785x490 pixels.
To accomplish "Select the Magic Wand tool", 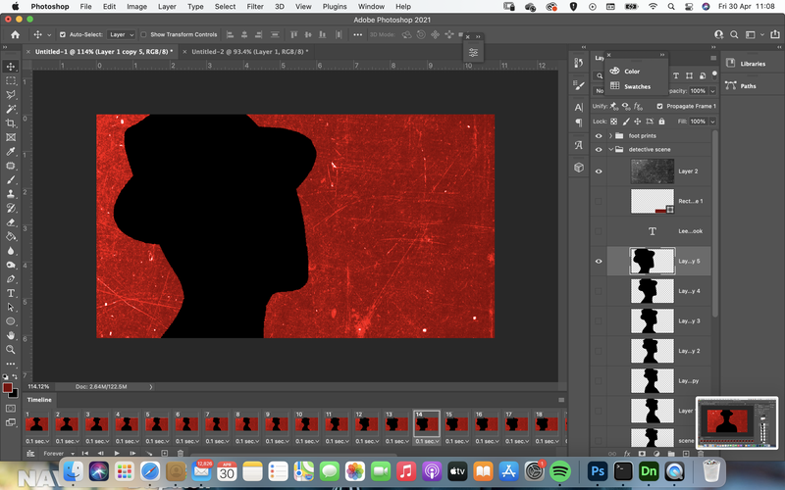I will point(11,109).
